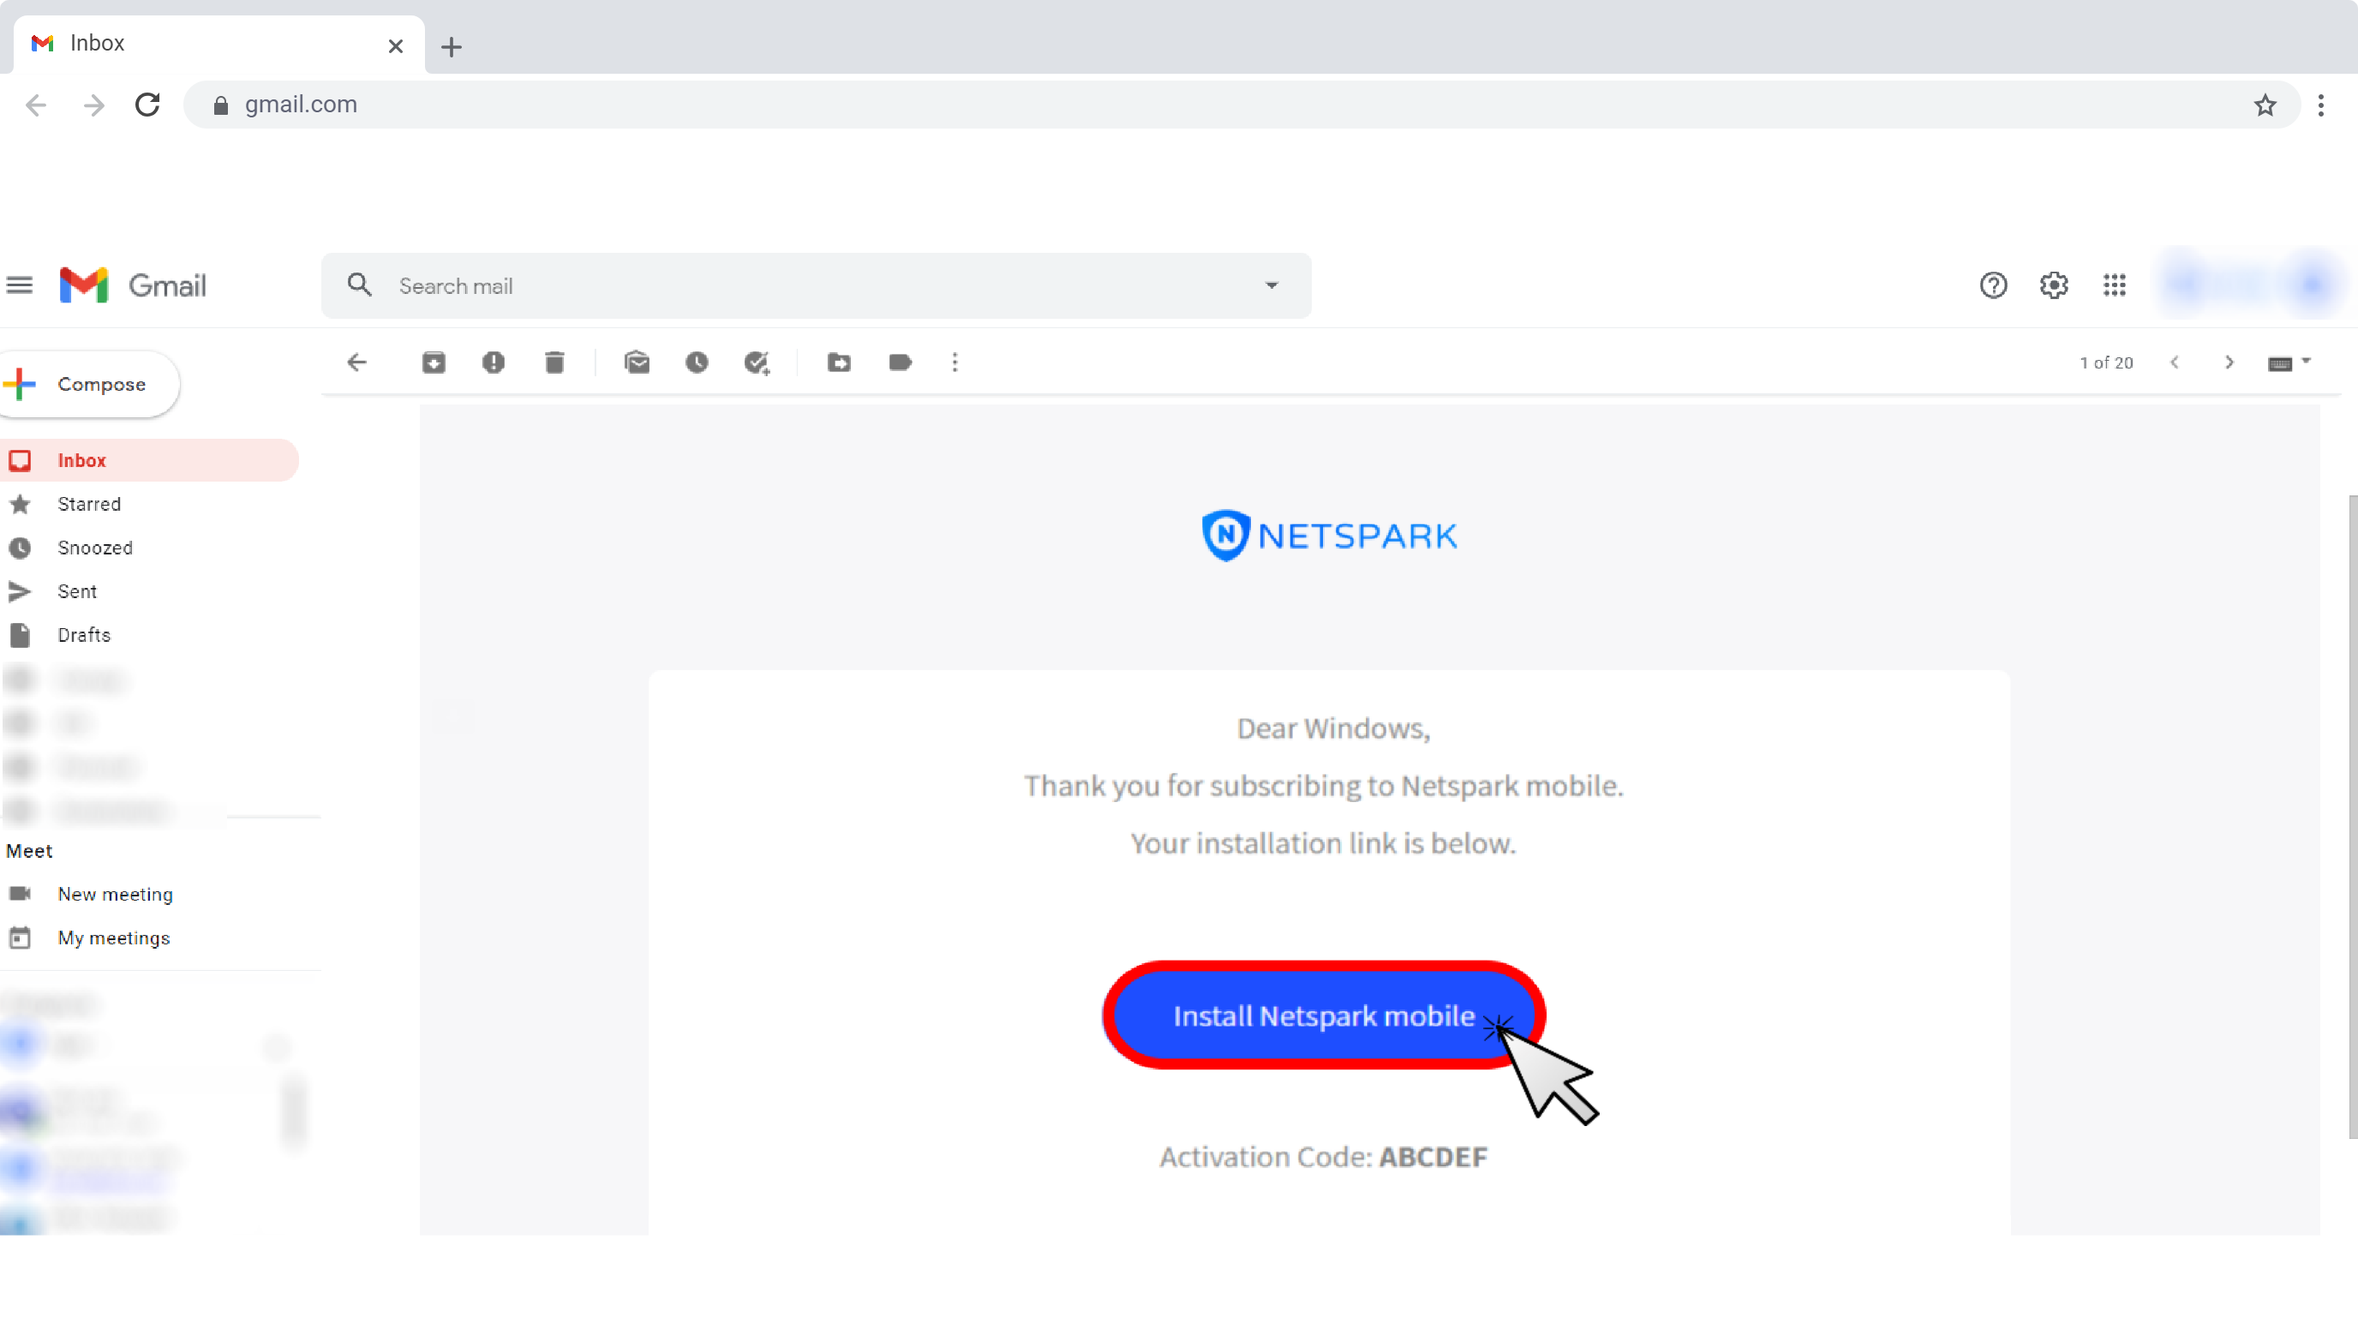Open the Google apps grid
The height and width of the screenshot is (1330, 2358).
point(2115,285)
